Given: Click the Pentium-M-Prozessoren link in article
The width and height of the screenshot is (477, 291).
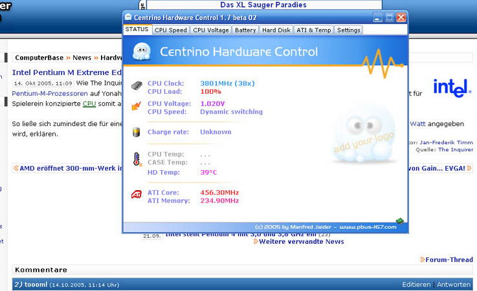Looking at the screenshot, I should point(50,93).
